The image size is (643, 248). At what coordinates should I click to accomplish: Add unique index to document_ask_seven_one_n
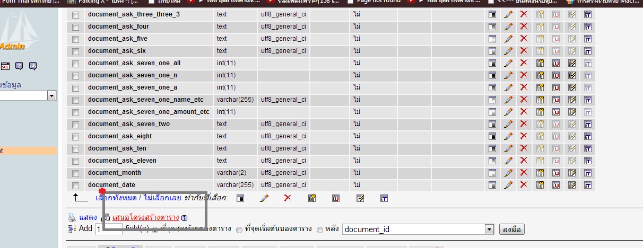556,75
